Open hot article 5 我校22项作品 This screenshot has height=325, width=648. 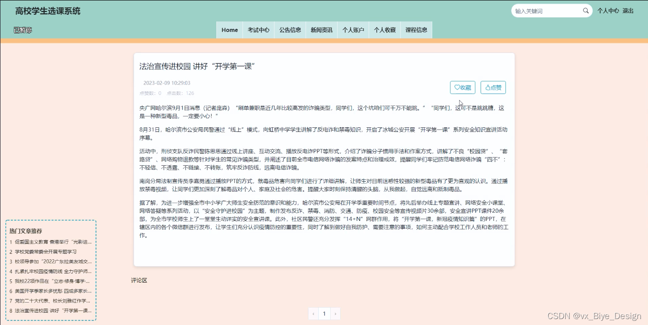tap(51, 281)
